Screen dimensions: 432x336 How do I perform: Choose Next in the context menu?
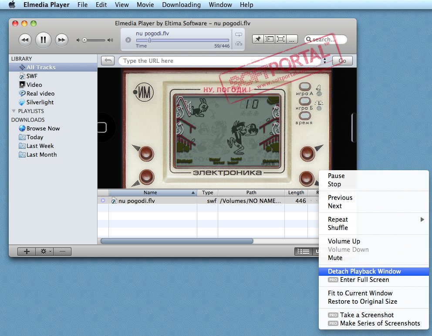(374, 206)
